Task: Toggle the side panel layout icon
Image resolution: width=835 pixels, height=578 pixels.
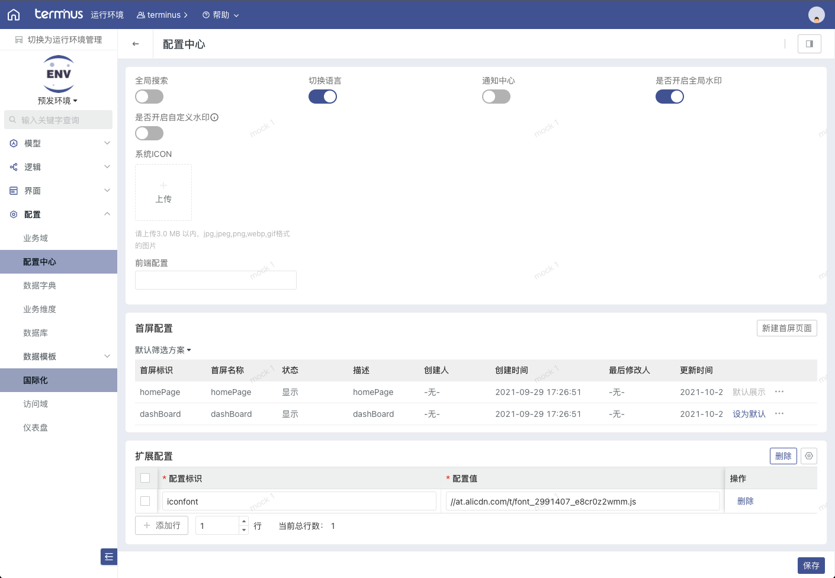Action: pyautogui.click(x=810, y=44)
